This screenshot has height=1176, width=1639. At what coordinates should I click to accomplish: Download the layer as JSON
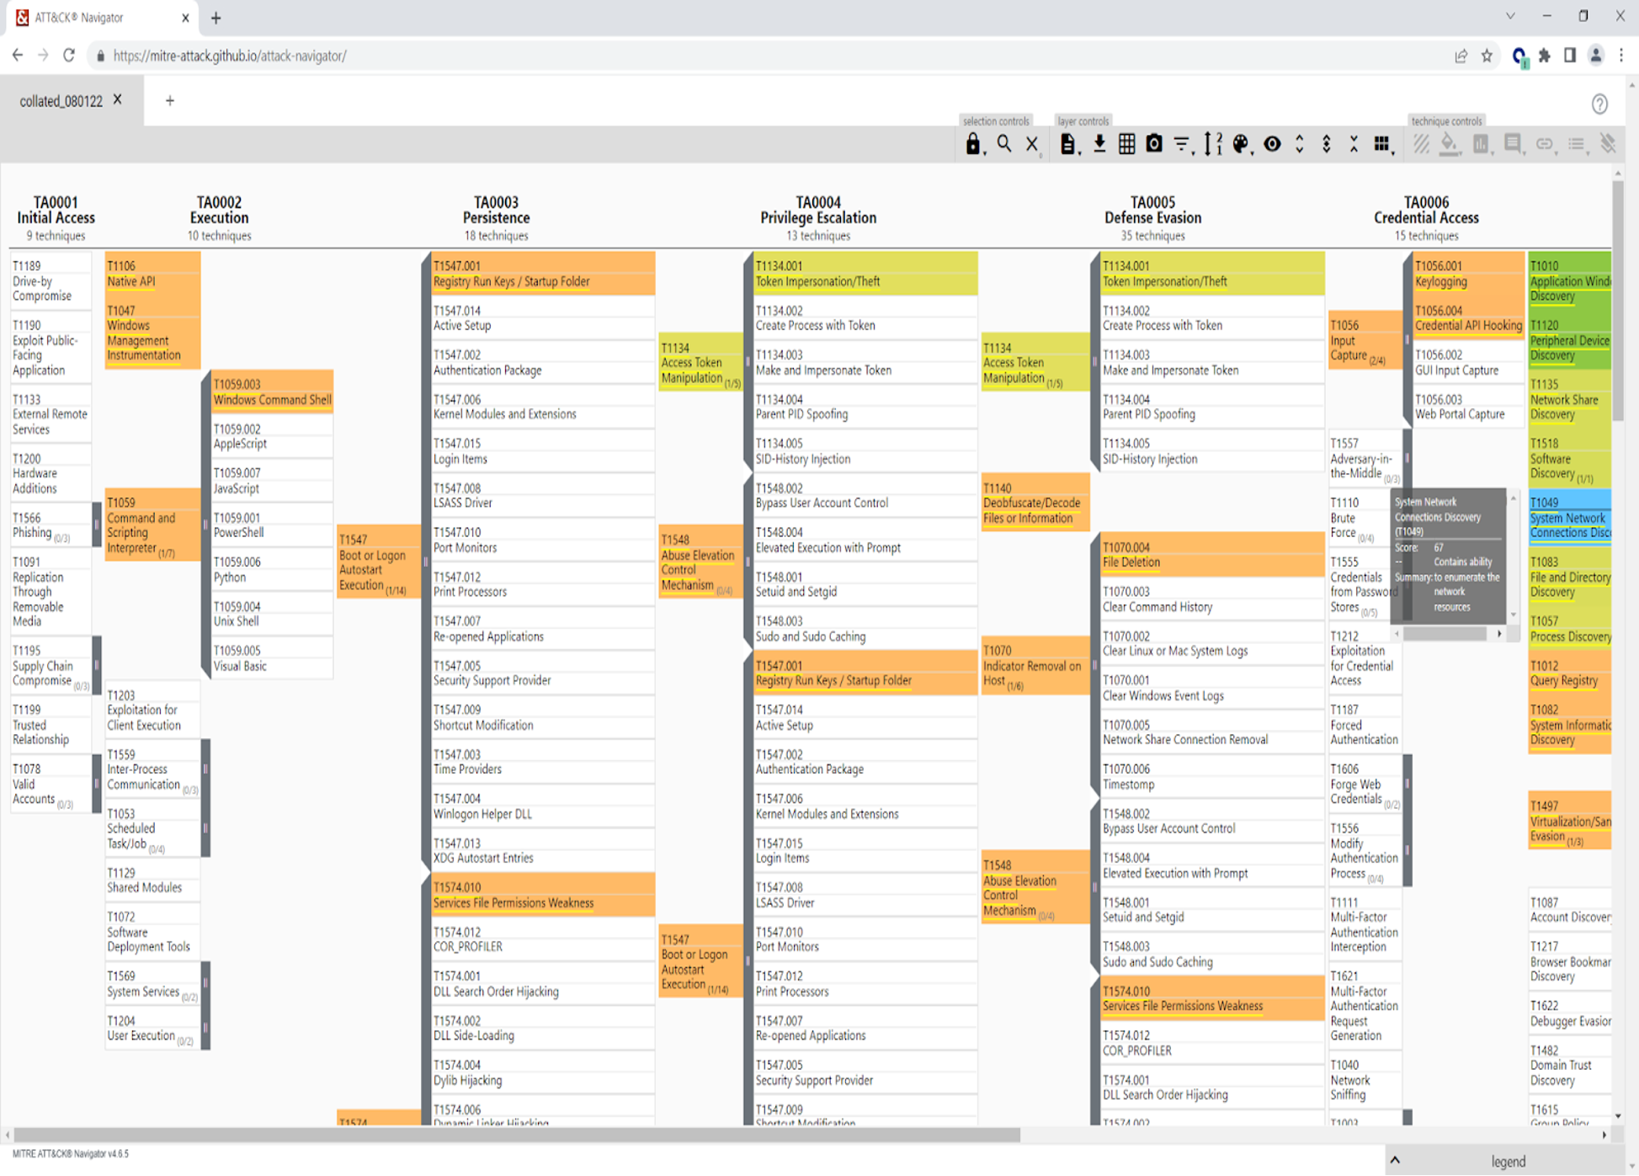1099,144
